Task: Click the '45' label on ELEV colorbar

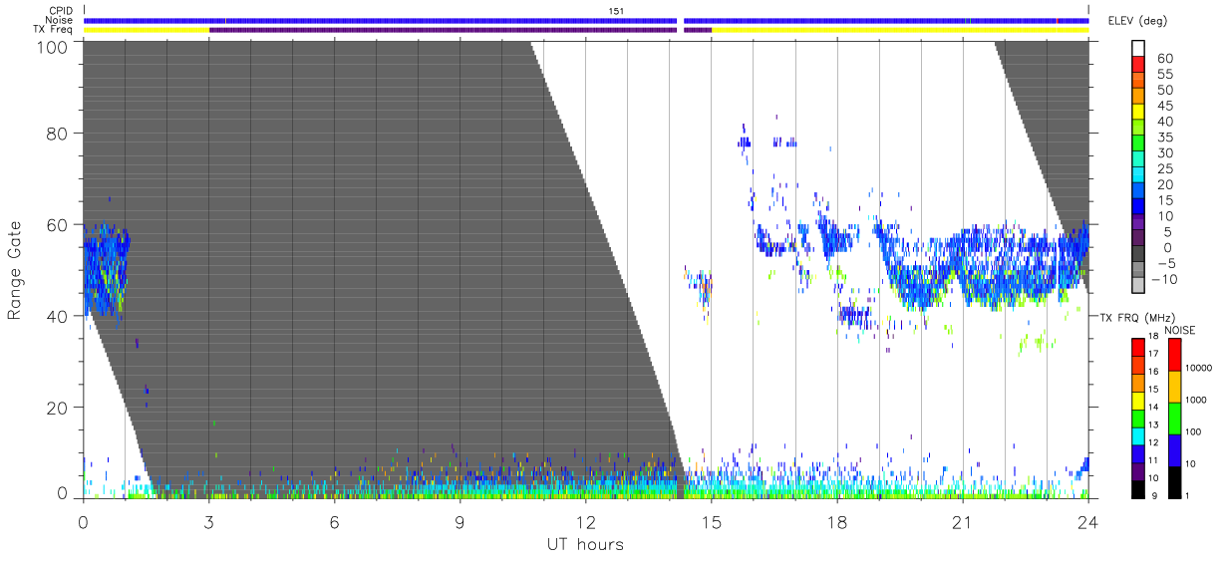Action: tap(1164, 106)
